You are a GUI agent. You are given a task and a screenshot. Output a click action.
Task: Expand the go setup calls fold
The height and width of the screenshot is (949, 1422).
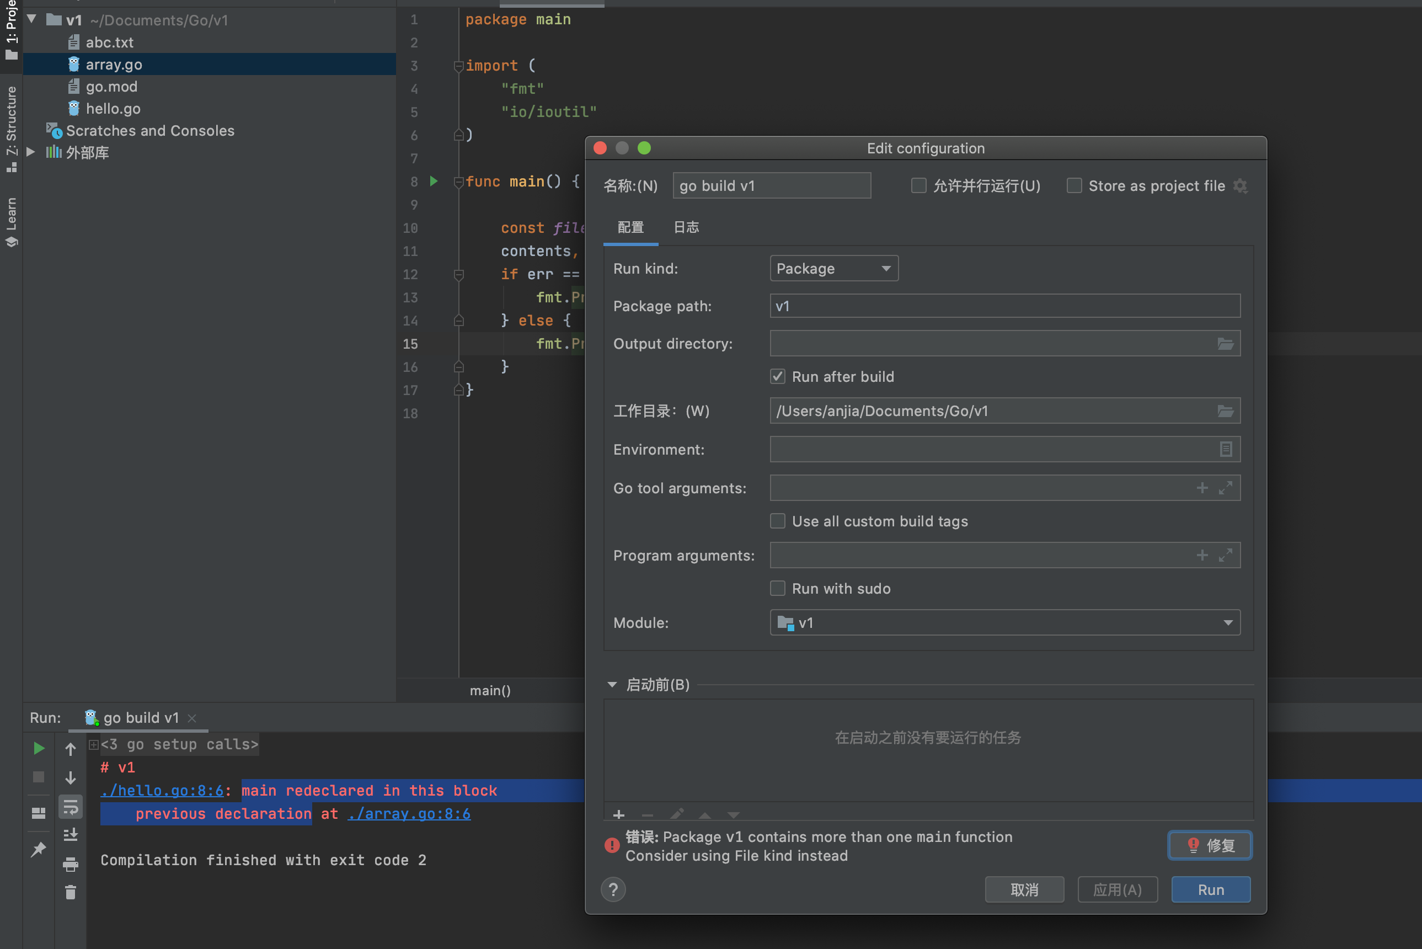94,744
